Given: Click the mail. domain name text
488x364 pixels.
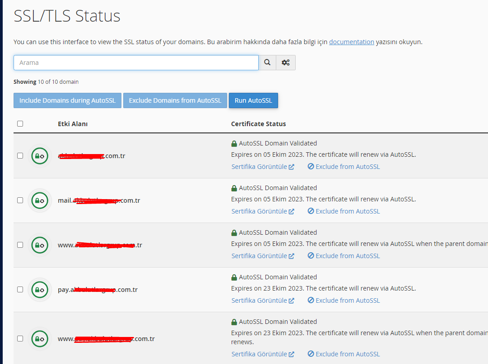Looking at the screenshot, I should [99, 200].
